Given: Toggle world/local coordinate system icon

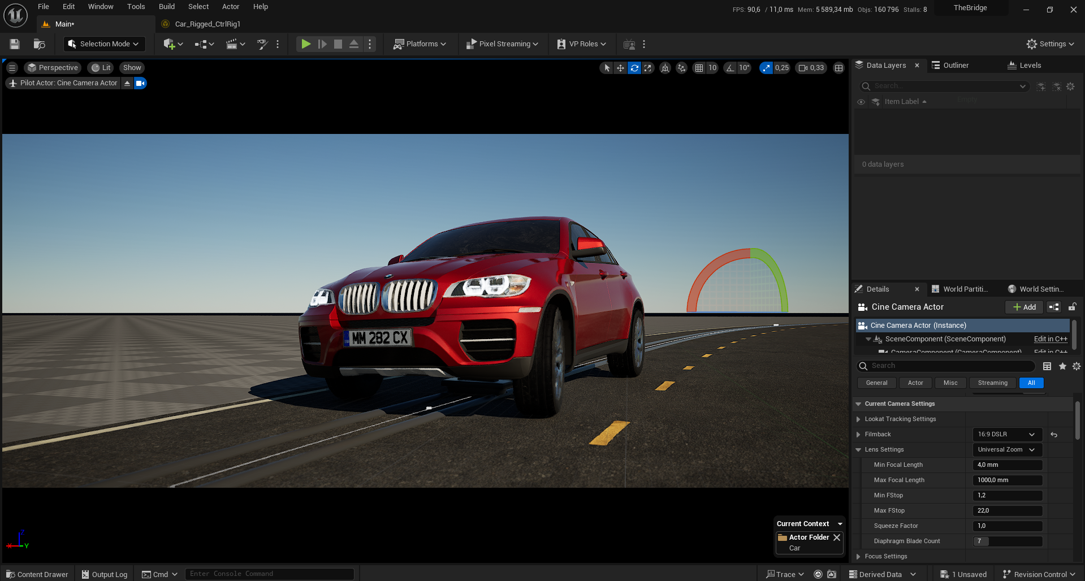Looking at the screenshot, I should (665, 68).
